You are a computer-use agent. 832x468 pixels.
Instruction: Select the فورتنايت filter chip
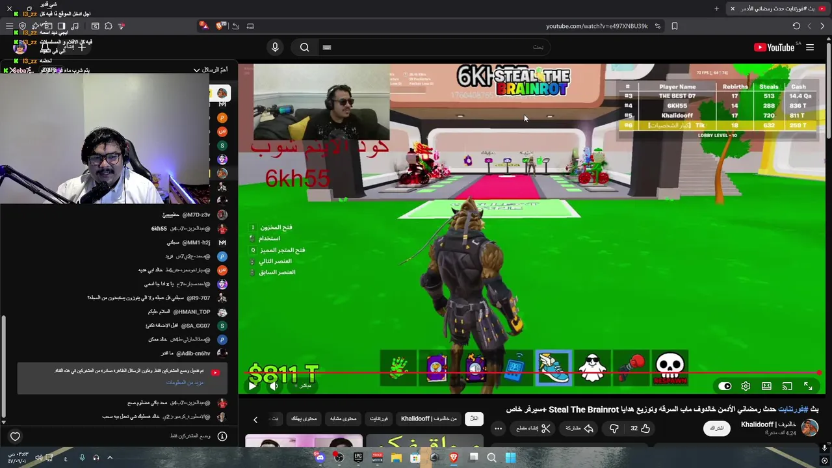point(378,419)
